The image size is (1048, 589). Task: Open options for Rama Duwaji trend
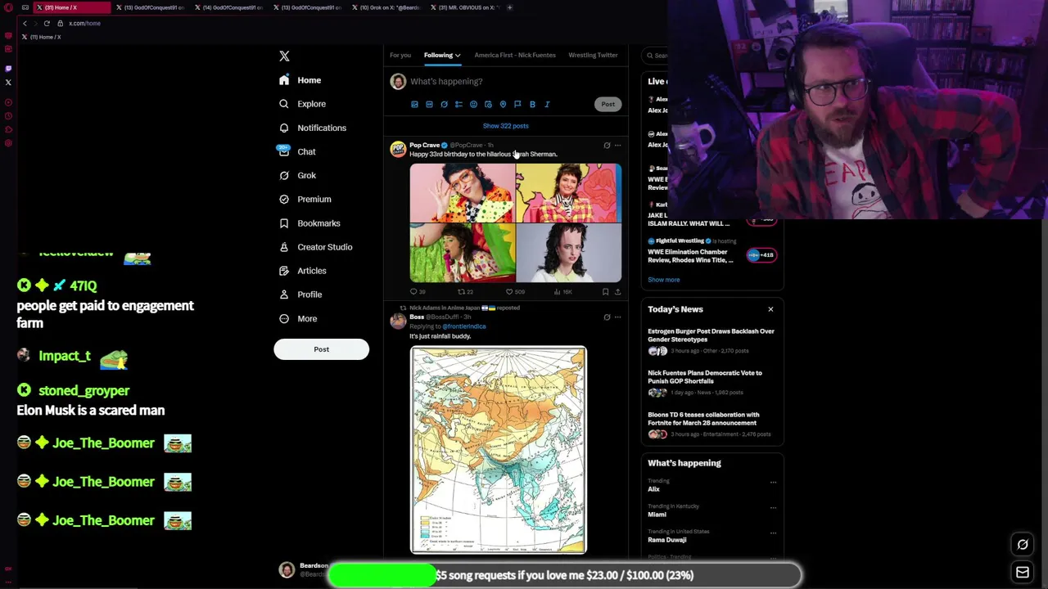[x=773, y=533]
